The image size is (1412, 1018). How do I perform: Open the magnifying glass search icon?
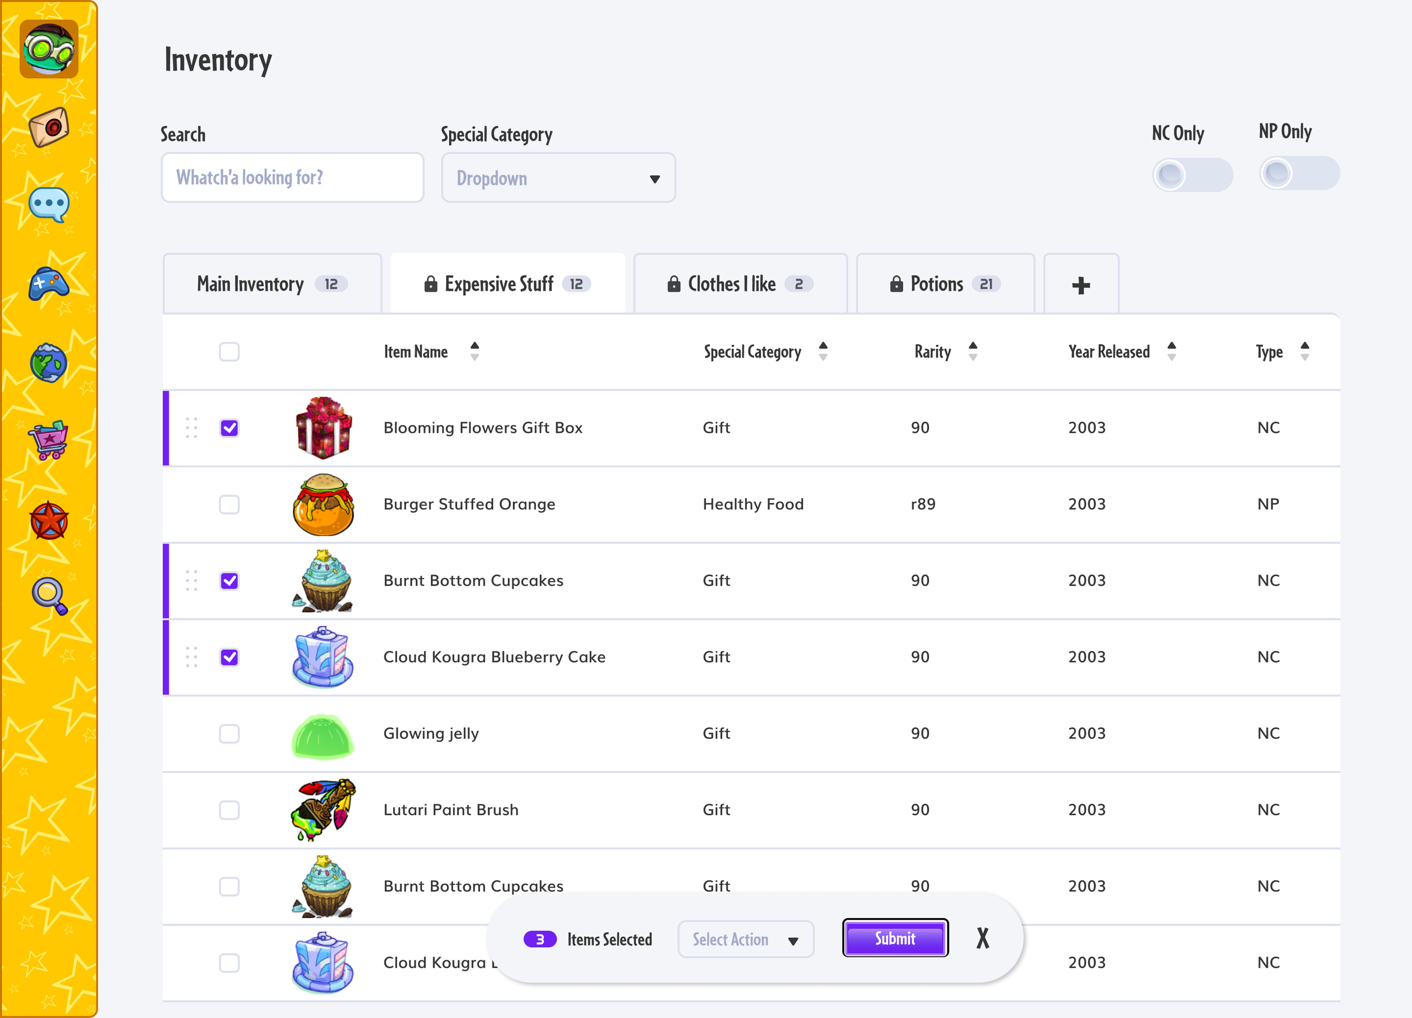pyautogui.click(x=49, y=596)
